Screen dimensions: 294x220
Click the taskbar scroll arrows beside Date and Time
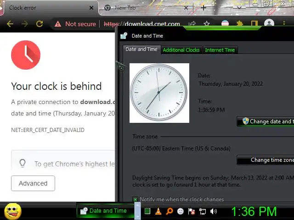[137, 211]
